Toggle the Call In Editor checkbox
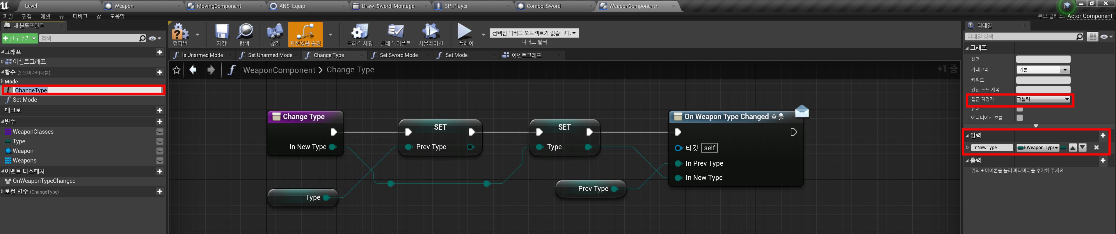 pyautogui.click(x=1020, y=118)
